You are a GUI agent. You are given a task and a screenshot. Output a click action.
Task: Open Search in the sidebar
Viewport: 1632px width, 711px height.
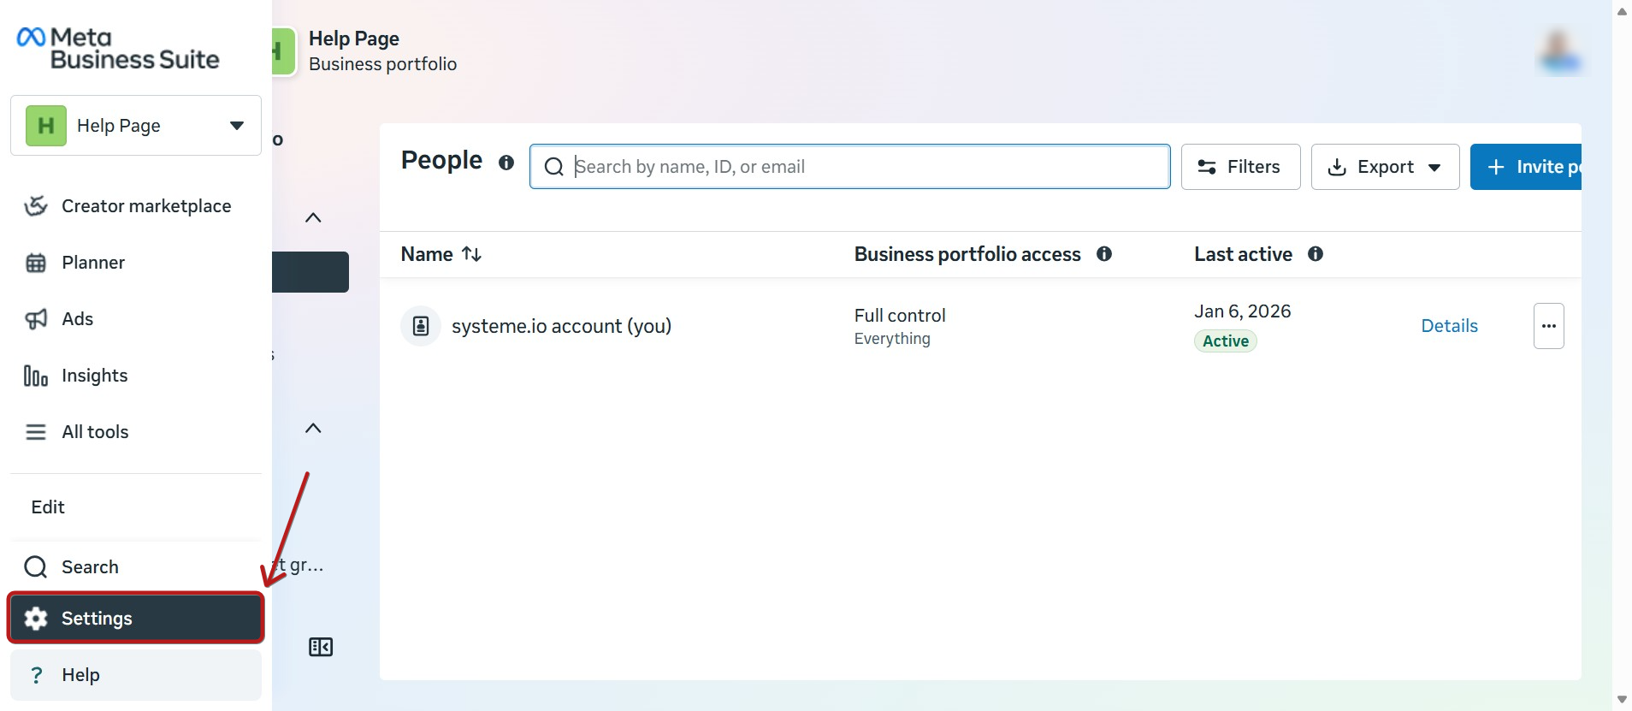[x=136, y=567]
